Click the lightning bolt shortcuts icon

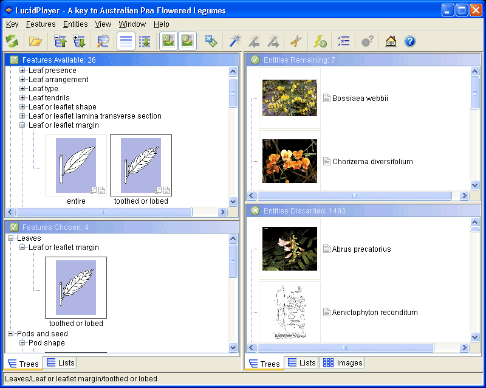click(x=320, y=41)
